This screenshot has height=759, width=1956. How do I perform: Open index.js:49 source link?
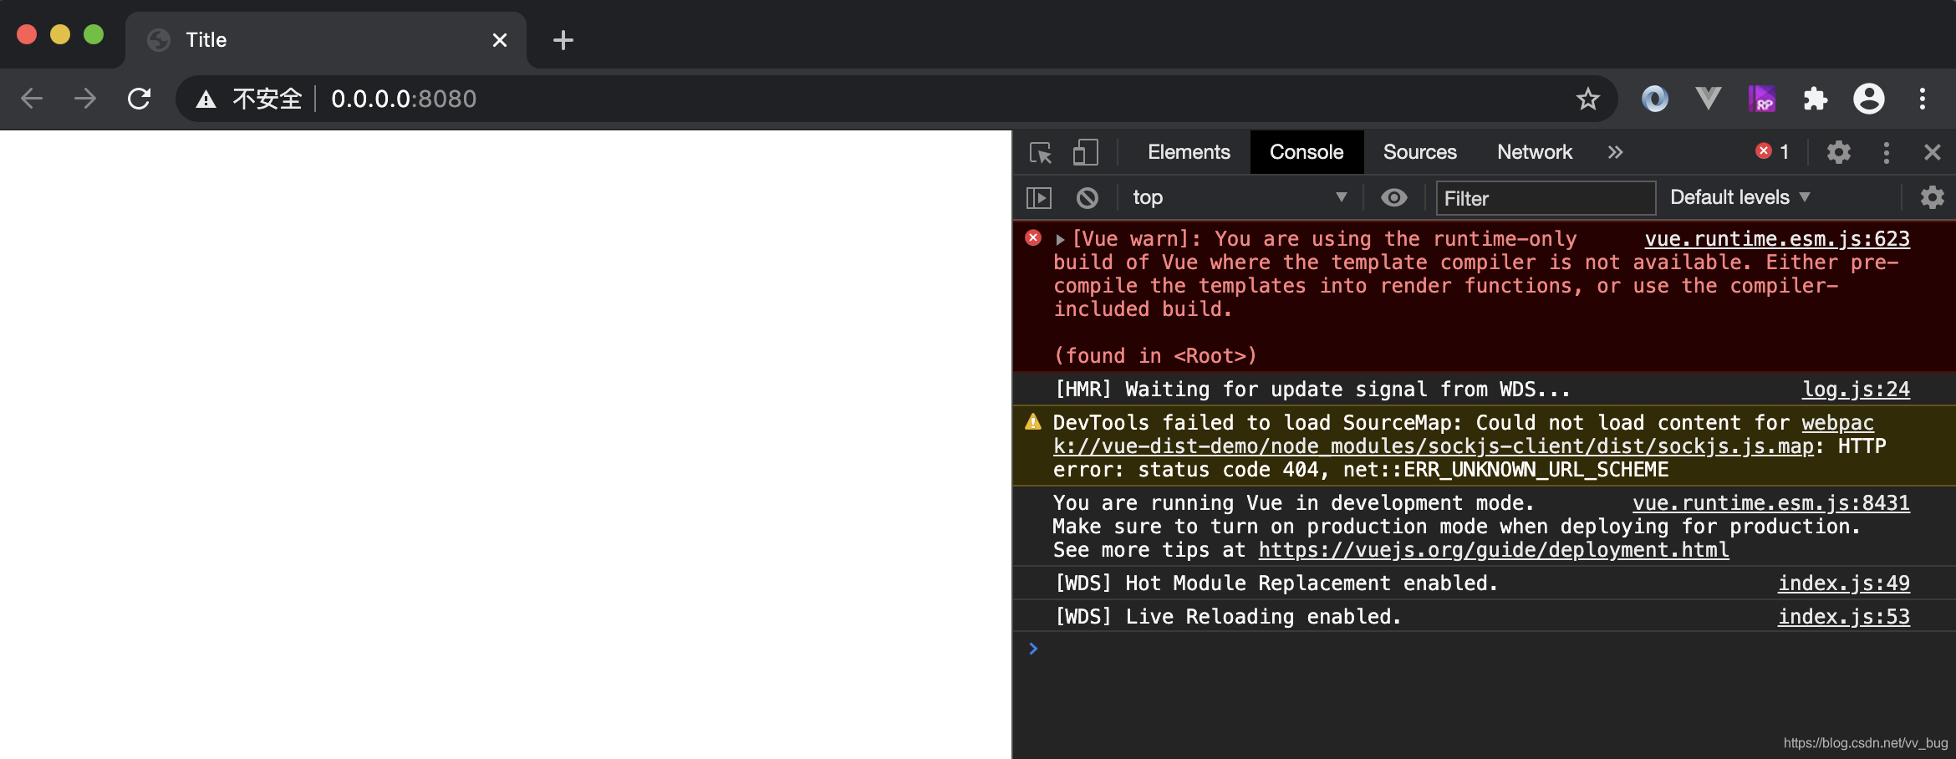(1844, 583)
